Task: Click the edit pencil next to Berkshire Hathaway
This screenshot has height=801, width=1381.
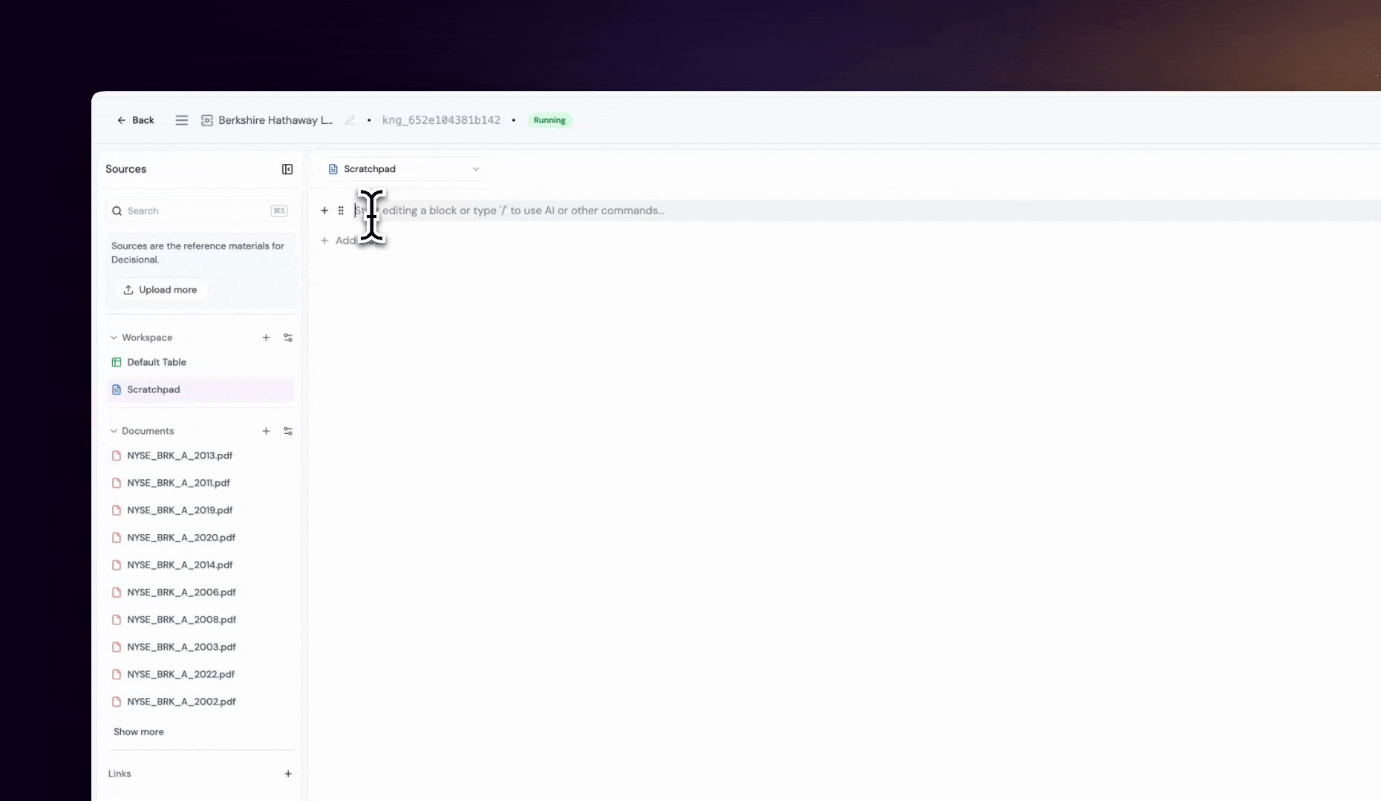Action: [350, 120]
